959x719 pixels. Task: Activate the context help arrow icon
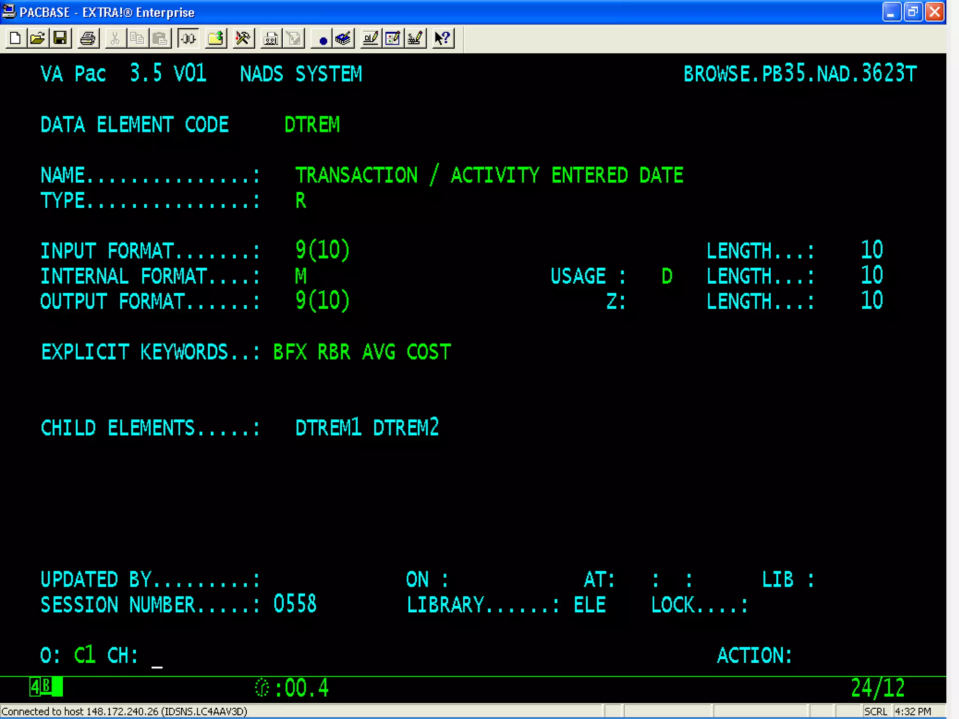tap(443, 38)
